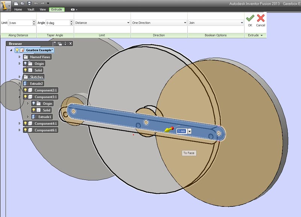This screenshot has height=217, width=301.
Task: Collapse the Component3:1 node
Action: click(20, 97)
